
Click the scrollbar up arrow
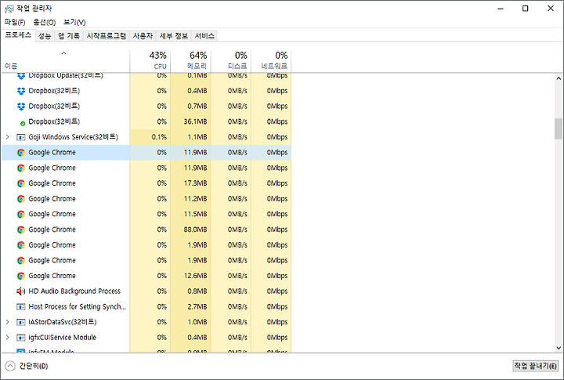pos(559,78)
